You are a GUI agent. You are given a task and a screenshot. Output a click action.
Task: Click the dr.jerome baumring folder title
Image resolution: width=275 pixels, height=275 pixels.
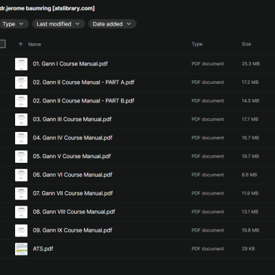47,8
